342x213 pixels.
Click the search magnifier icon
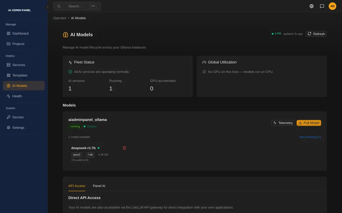pyautogui.click(x=59, y=6)
